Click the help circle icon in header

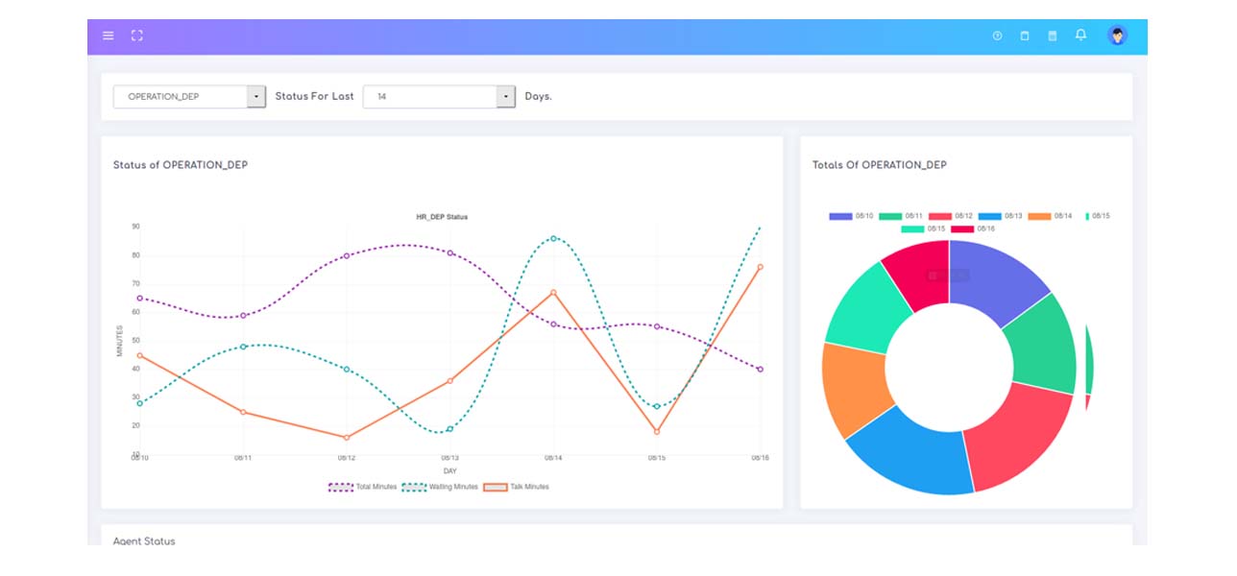[x=997, y=36]
